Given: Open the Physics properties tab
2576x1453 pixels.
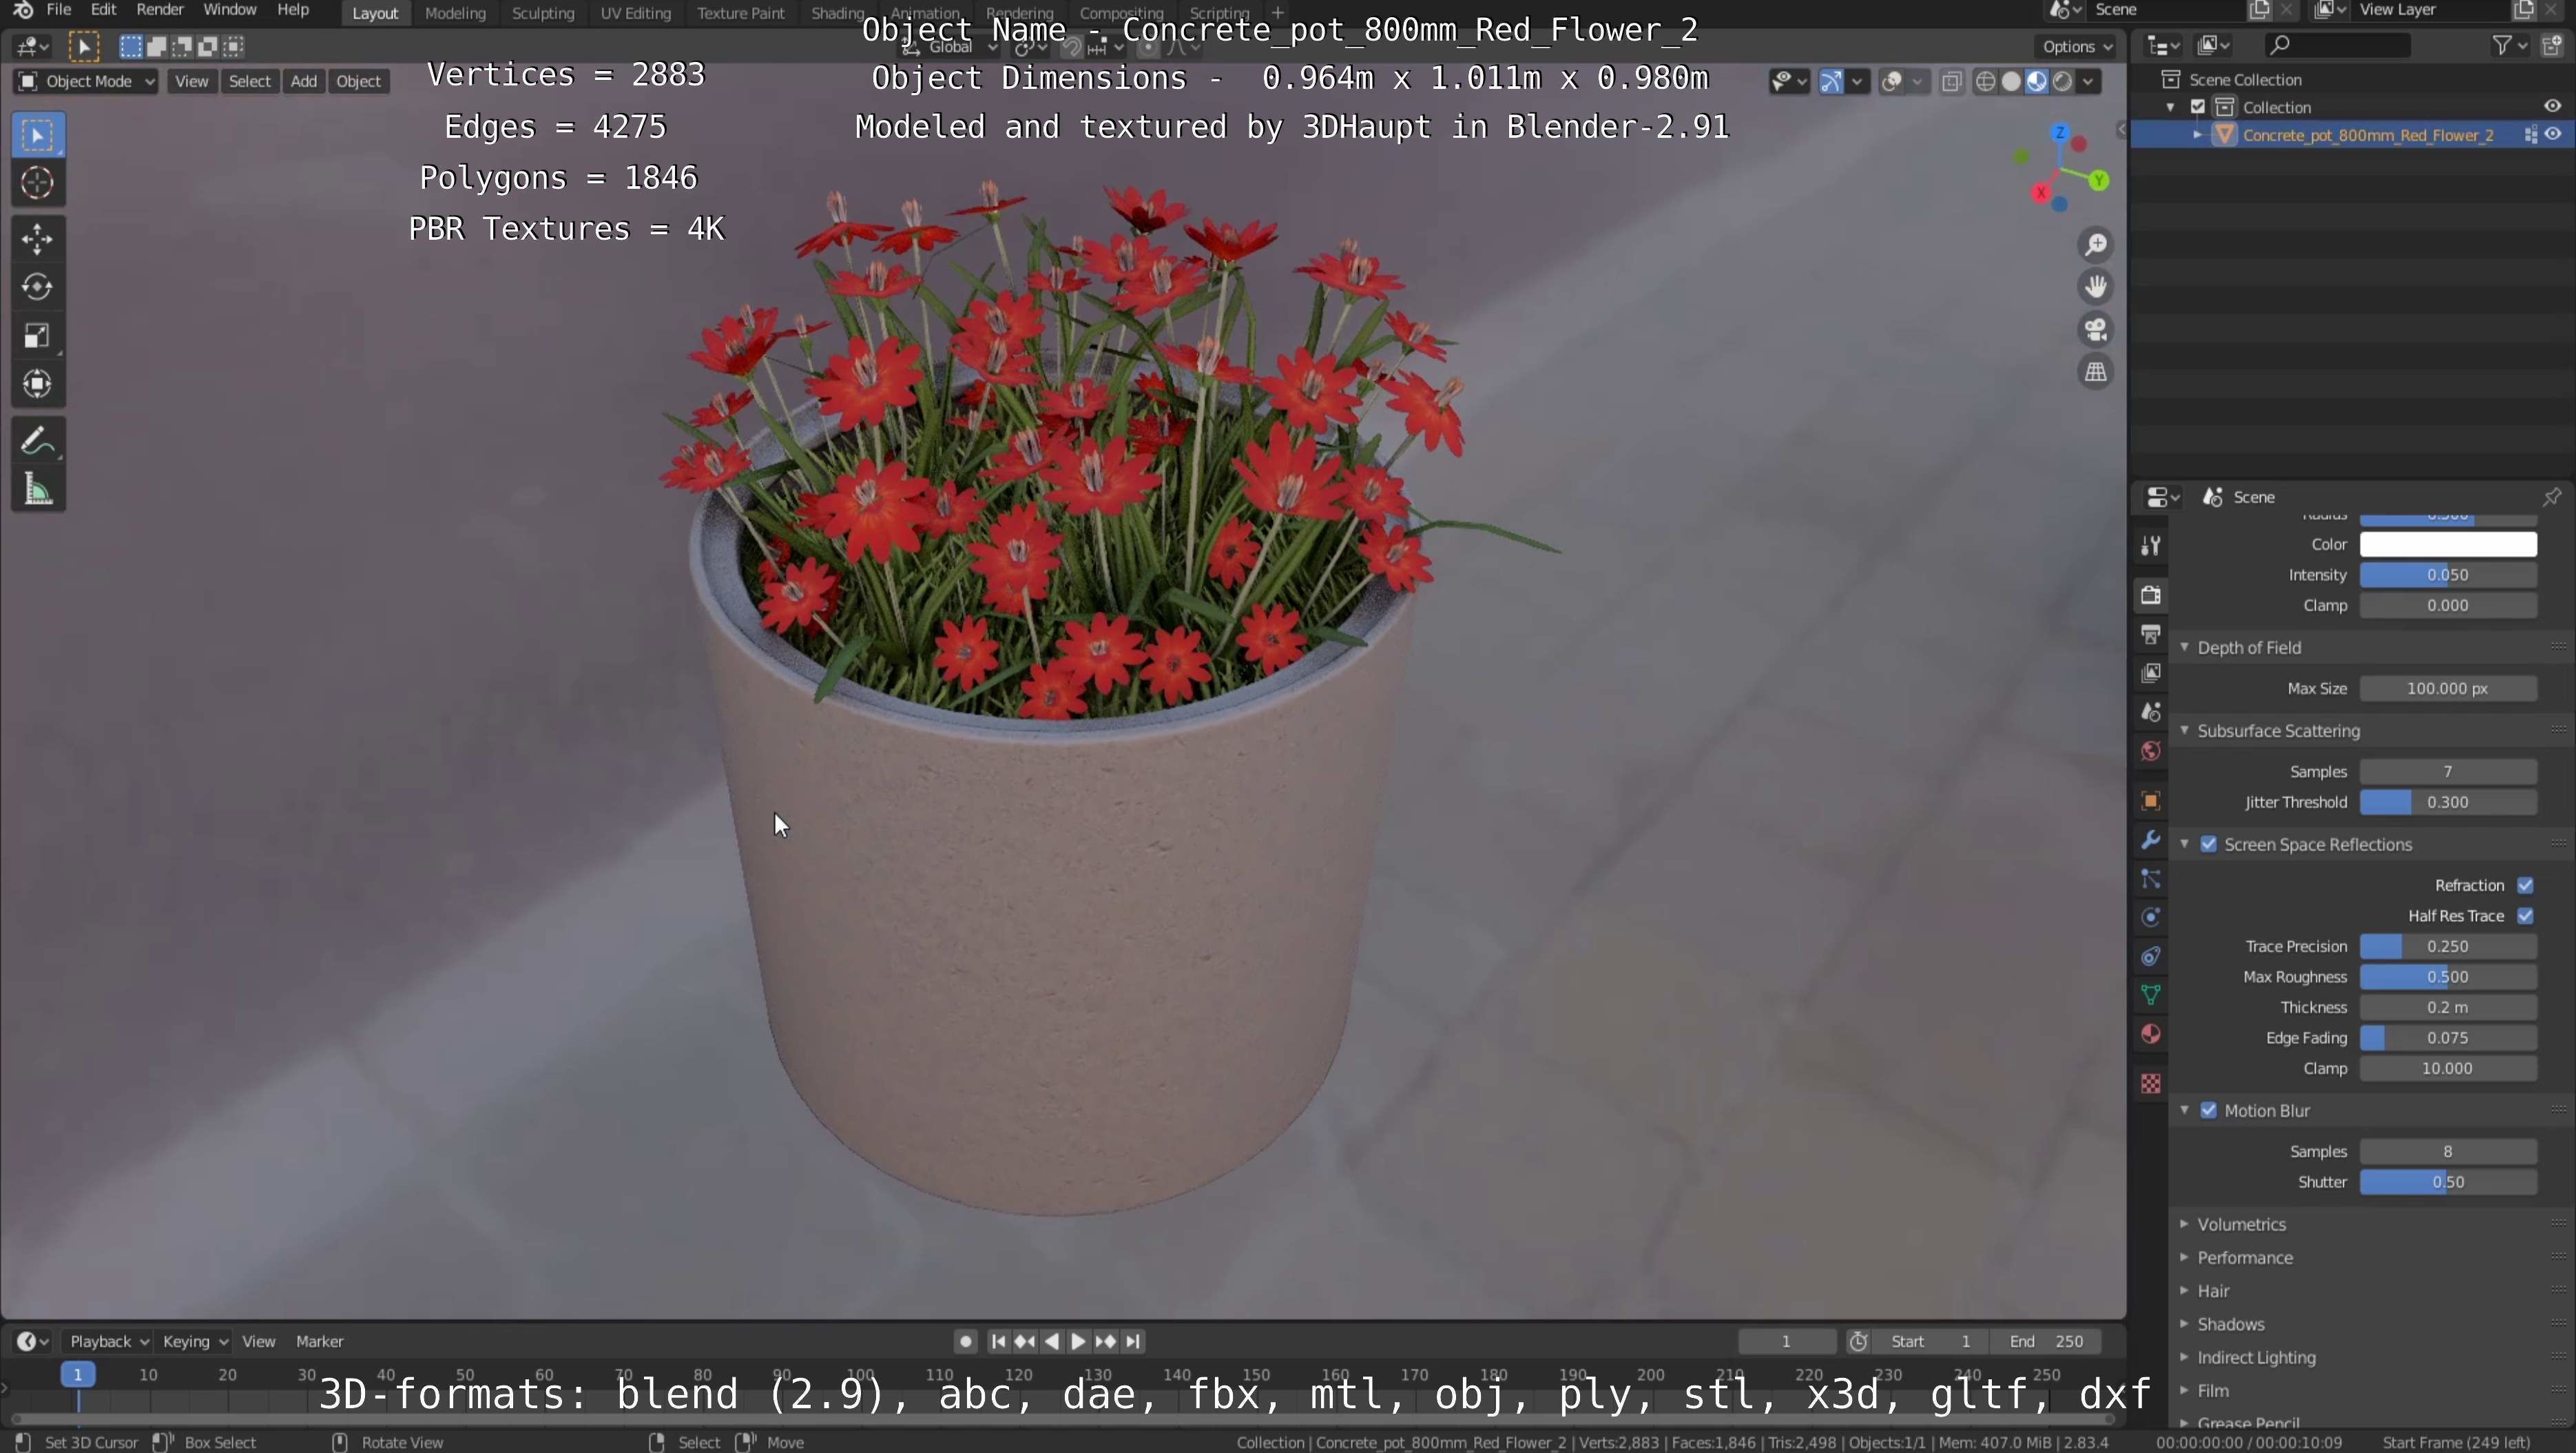Looking at the screenshot, I should (2150, 918).
